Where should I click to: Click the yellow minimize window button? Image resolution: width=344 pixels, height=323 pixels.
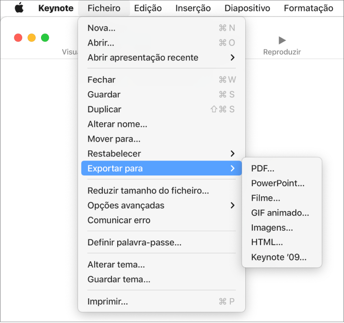click(32, 37)
